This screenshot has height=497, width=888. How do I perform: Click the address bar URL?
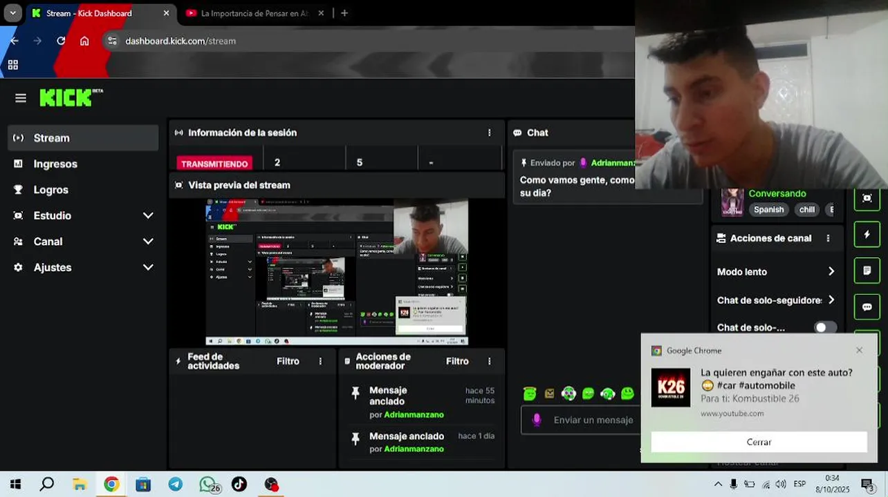tap(181, 41)
